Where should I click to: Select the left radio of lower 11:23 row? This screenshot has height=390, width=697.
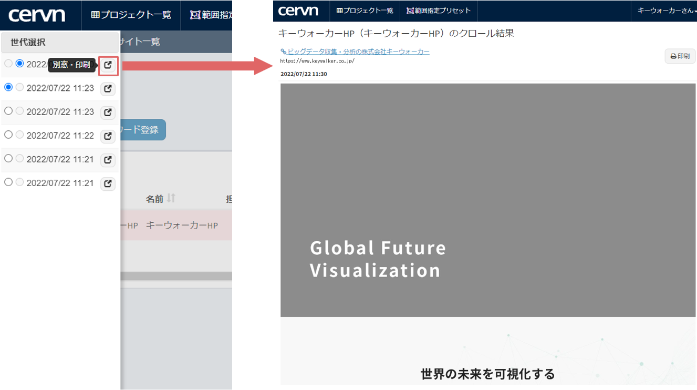click(x=8, y=111)
